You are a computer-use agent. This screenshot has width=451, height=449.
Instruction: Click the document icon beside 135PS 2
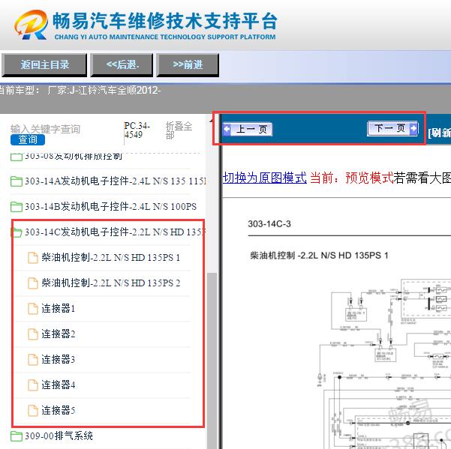pyautogui.click(x=33, y=283)
